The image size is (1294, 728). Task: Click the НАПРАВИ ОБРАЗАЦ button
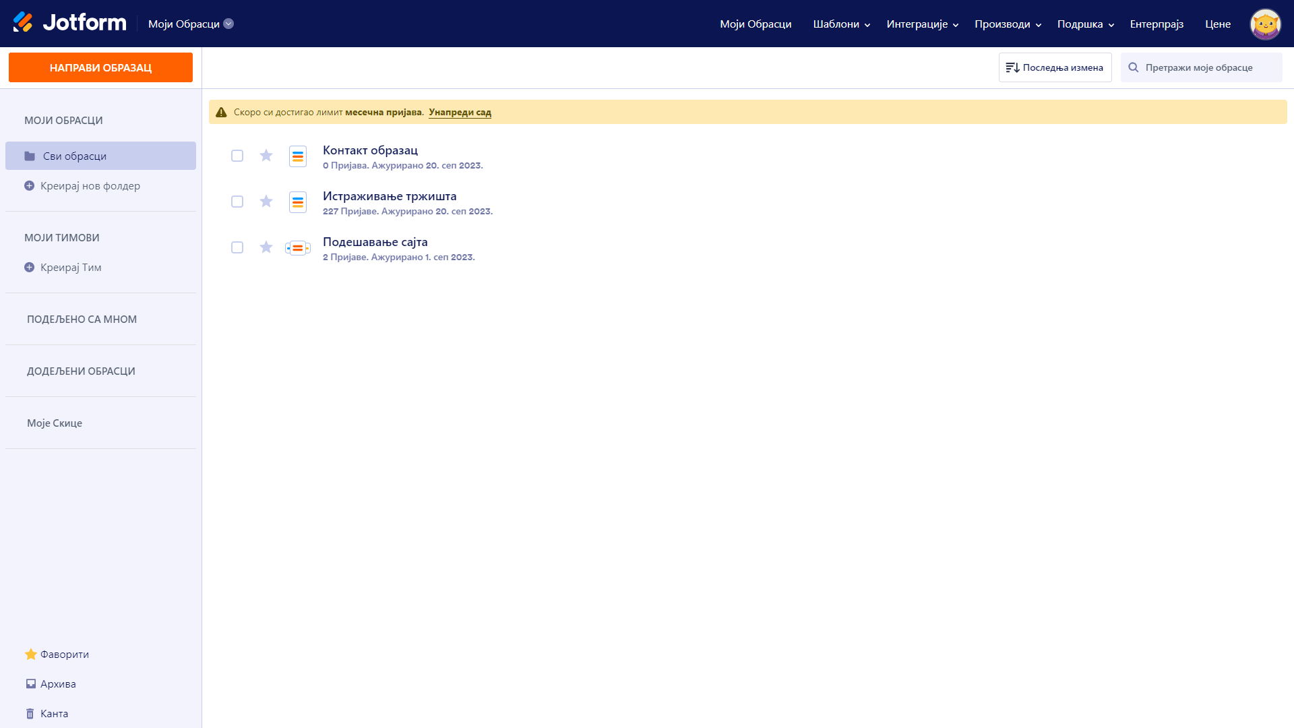(x=100, y=67)
